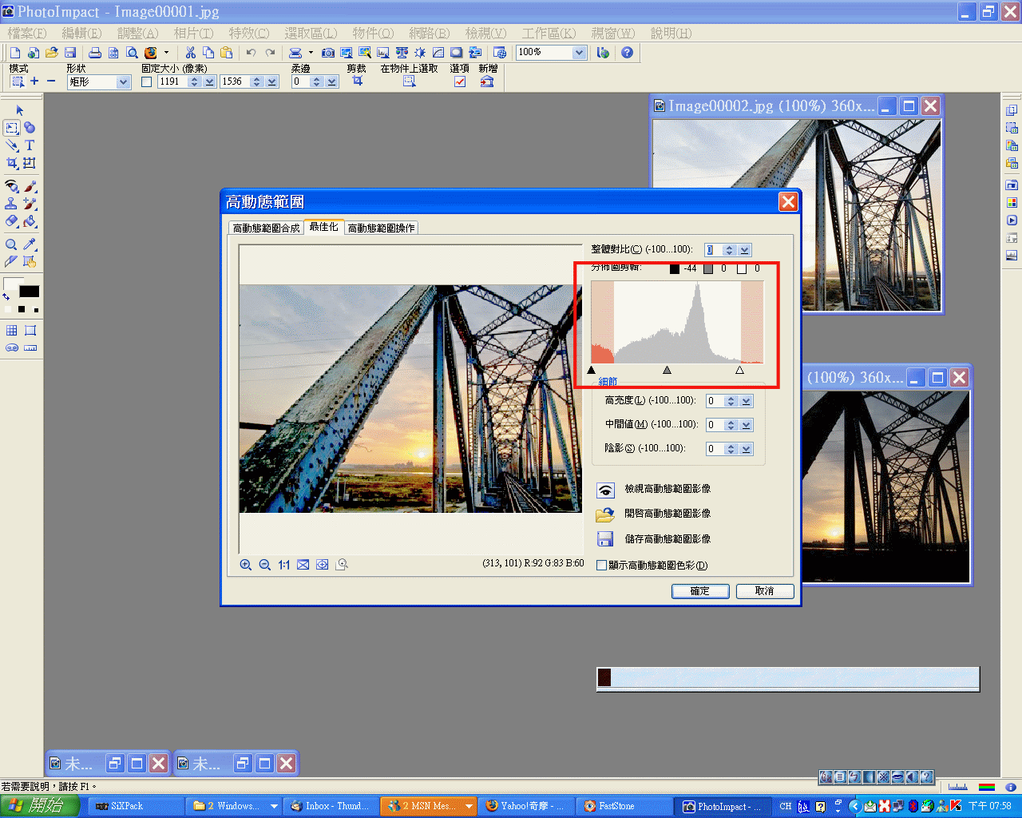Click the camera capture toolbar icon

click(328, 53)
